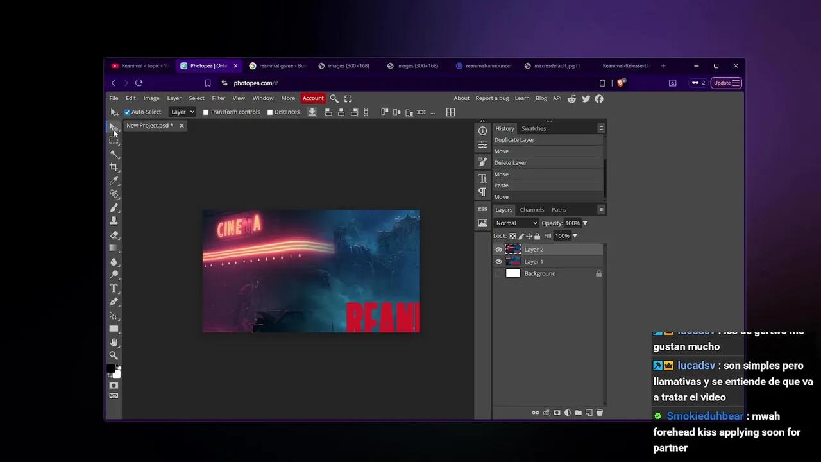The height and width of the screenshot is (462, 821).
Task: Show the Background layer visibility box
Action: [499, 274]
